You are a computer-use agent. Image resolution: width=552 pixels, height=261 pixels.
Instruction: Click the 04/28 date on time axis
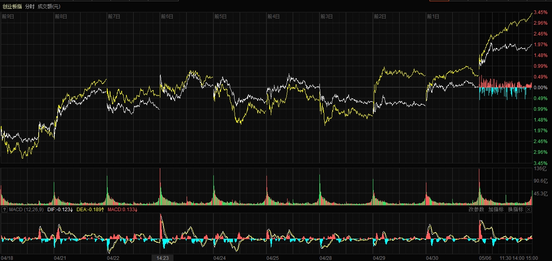point(326,258)
